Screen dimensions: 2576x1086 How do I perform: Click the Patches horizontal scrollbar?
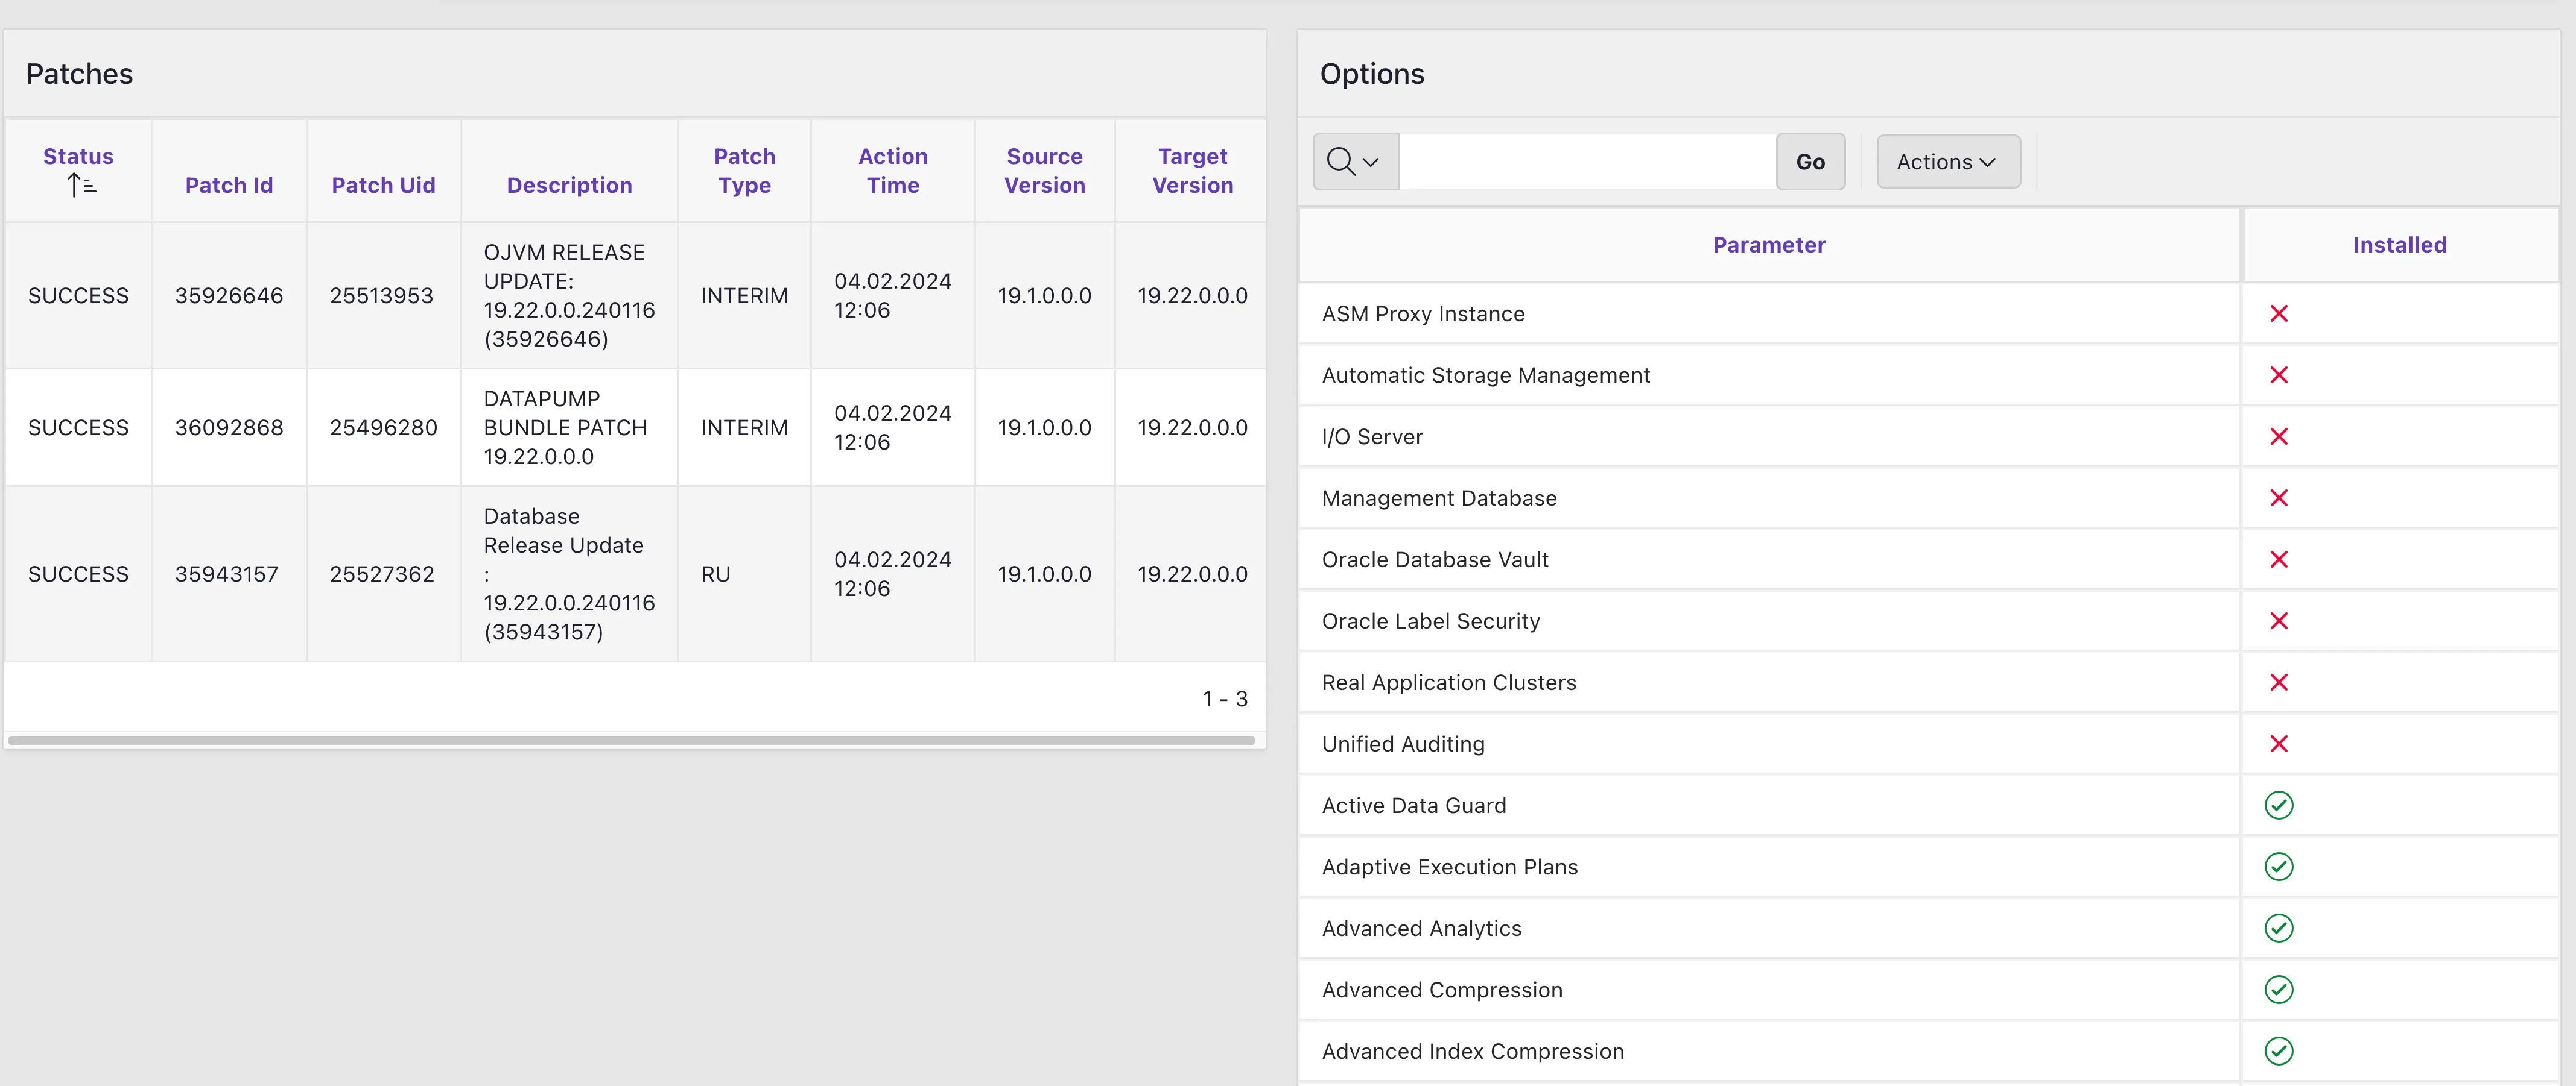(x=630, y=740)
